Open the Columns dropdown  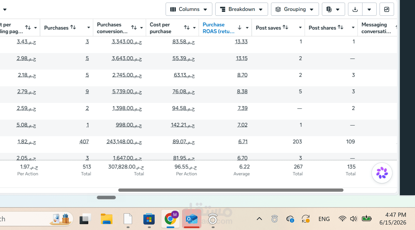click(x=189, y=9)
